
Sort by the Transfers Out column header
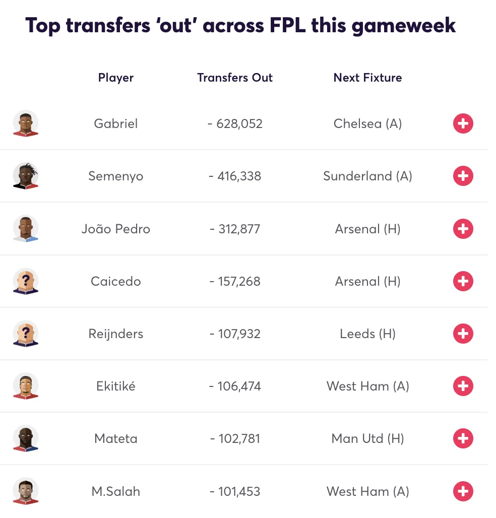click(235, 78)
